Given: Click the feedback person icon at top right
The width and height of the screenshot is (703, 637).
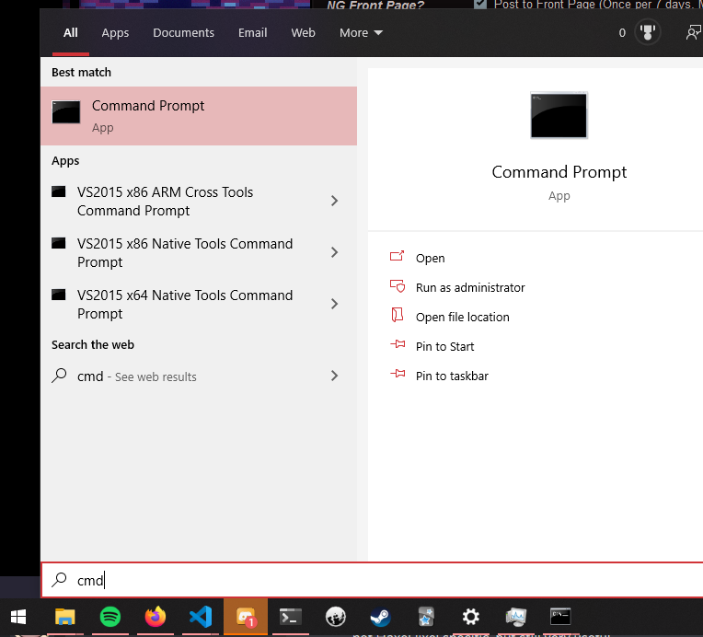Looking at the screenshot, I should [x=693, y=32].
